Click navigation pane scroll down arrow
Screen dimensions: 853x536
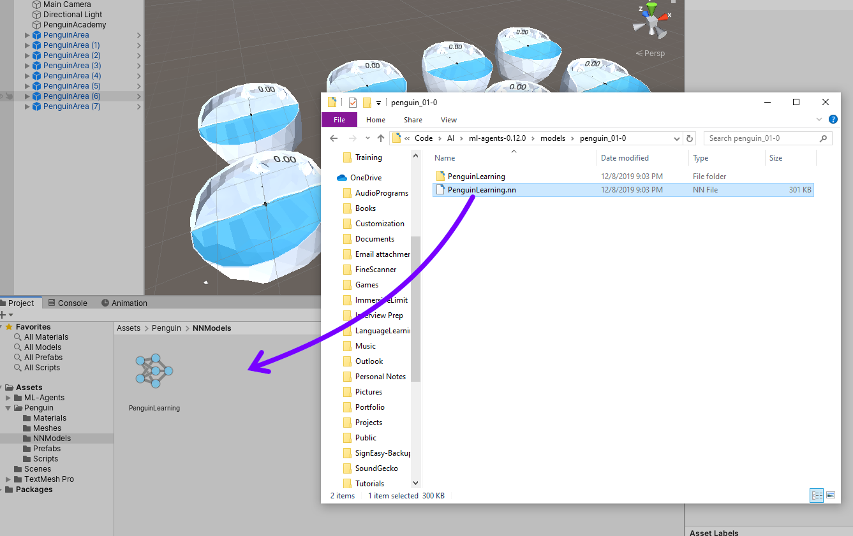coord(416,484)
